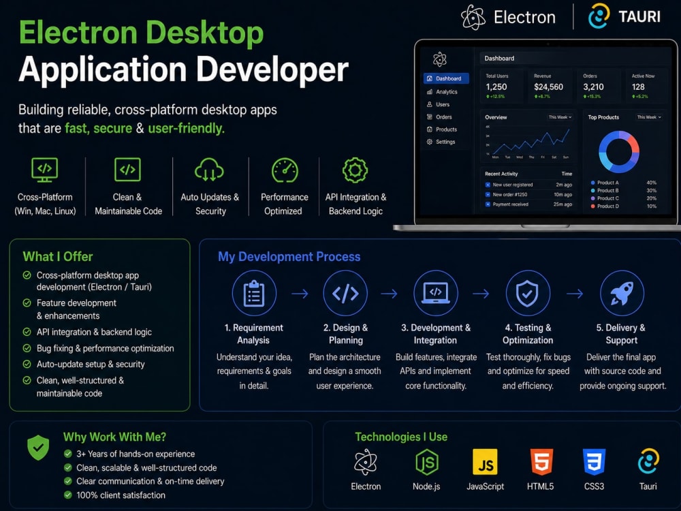The image size is (681, 511).
Task: Click the Active Now 128 card
Action: coord(646,86)
